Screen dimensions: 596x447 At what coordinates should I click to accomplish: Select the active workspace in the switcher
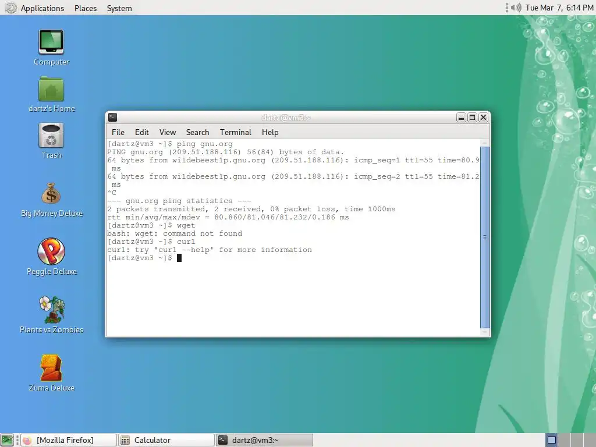click(x=552, y=440)
